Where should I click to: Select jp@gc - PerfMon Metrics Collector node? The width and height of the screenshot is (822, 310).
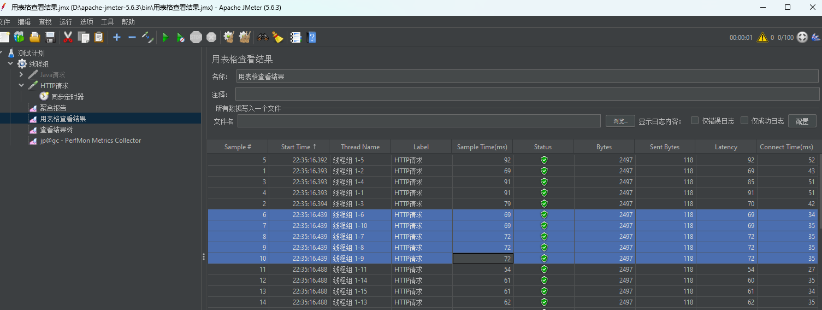90,141
